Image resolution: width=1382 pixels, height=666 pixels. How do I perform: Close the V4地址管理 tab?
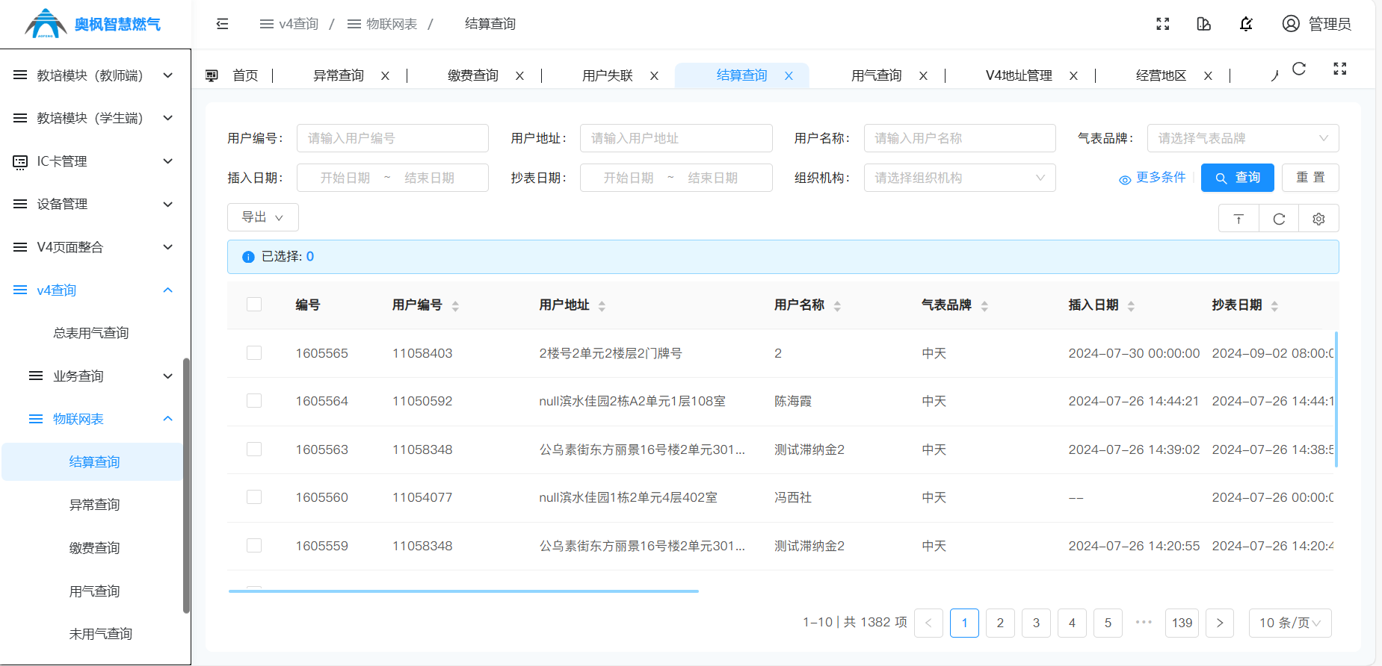click(1073, 76)
